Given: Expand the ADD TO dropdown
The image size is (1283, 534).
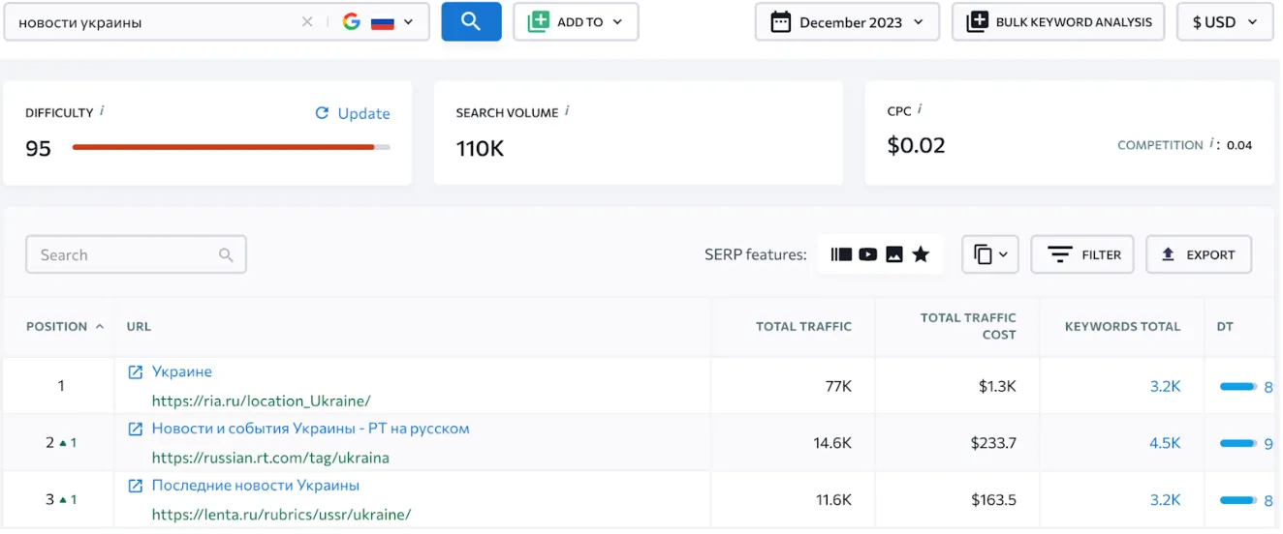Looking at the screenshot, I should click(x=576, y=22).
